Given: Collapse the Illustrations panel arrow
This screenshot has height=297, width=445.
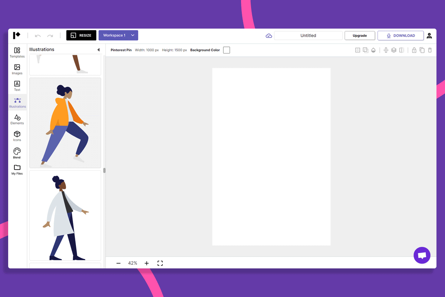Looking at the screenshot, I should 98,50.
